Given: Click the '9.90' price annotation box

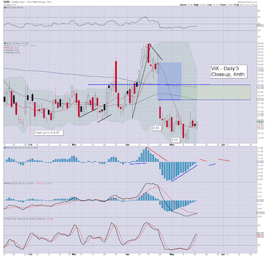Looking at the screenshot, I should click(157, 128).
